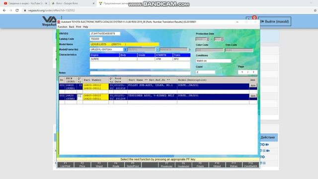The height and width of the screenshot is (179, 318).
Task: Click the F7 function key button
Action: tap(166, 165)
